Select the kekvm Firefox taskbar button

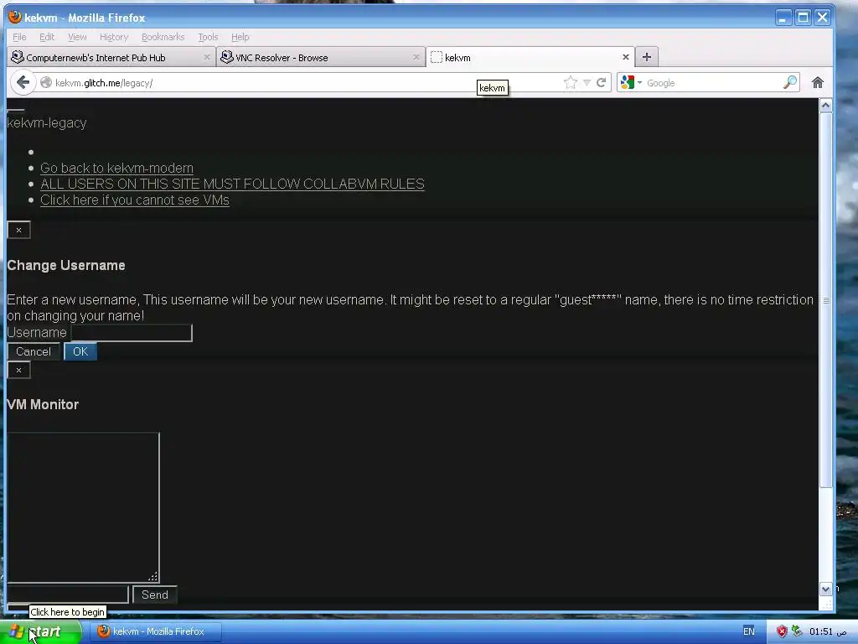click(x=156, y=631)
